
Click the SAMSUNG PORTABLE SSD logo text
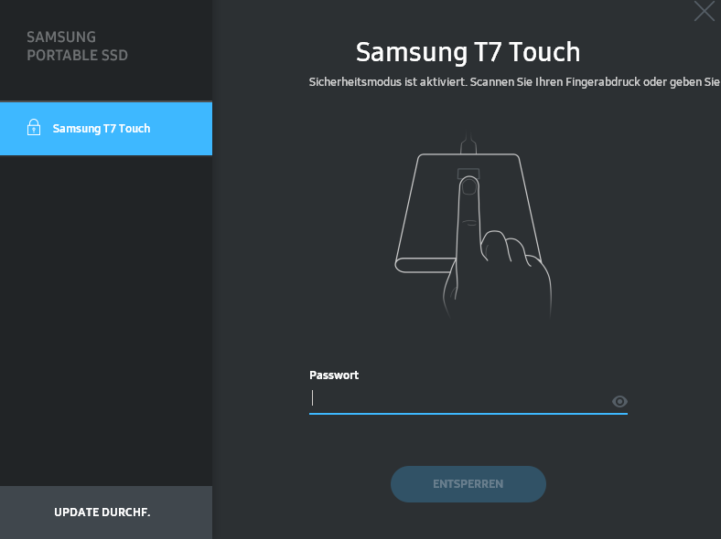[x=77, y=46]
